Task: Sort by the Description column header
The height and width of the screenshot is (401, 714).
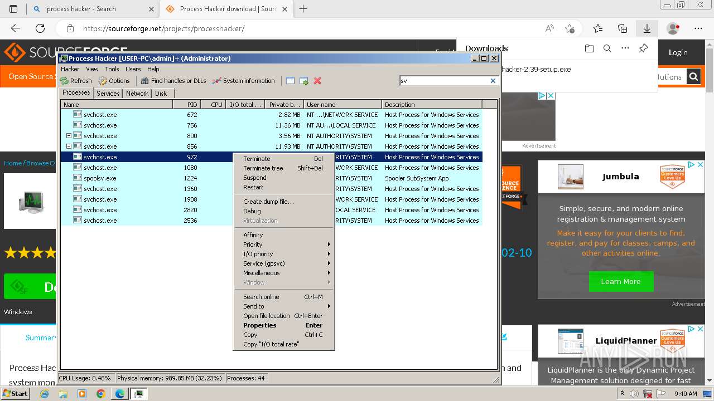Action: coord(432,105)
